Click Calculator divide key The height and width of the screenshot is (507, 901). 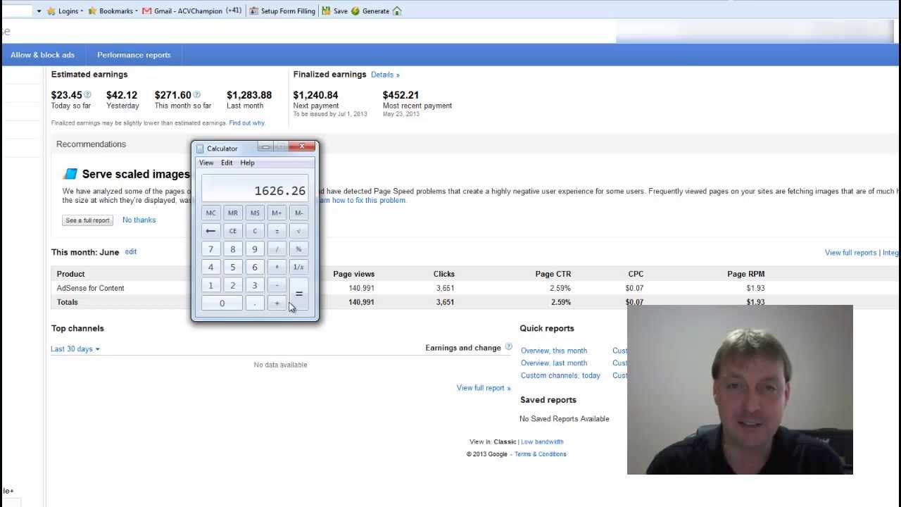coord(277,249)
